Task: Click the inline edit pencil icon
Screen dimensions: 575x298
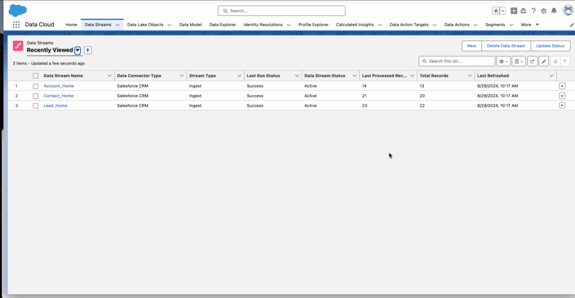Action: coord(544,61)
